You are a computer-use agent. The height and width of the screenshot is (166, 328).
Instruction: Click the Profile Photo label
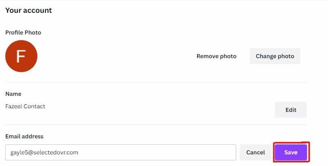[23, 32]
